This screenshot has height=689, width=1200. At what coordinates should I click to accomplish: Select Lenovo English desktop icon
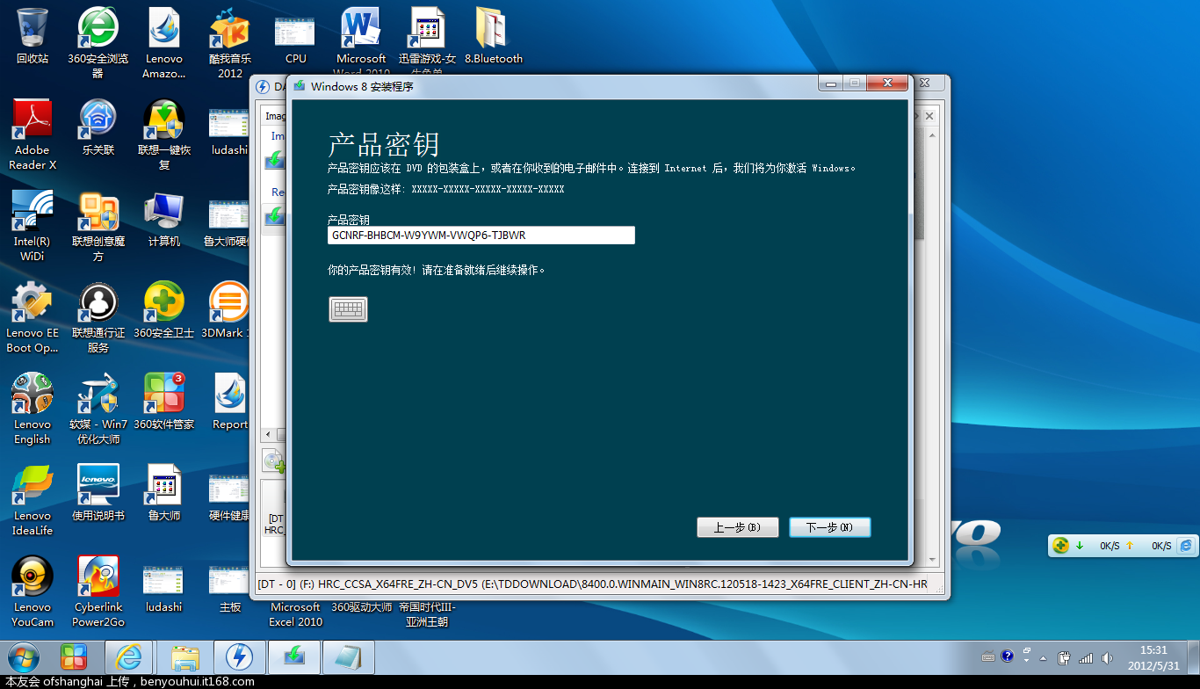pos(33,409)
